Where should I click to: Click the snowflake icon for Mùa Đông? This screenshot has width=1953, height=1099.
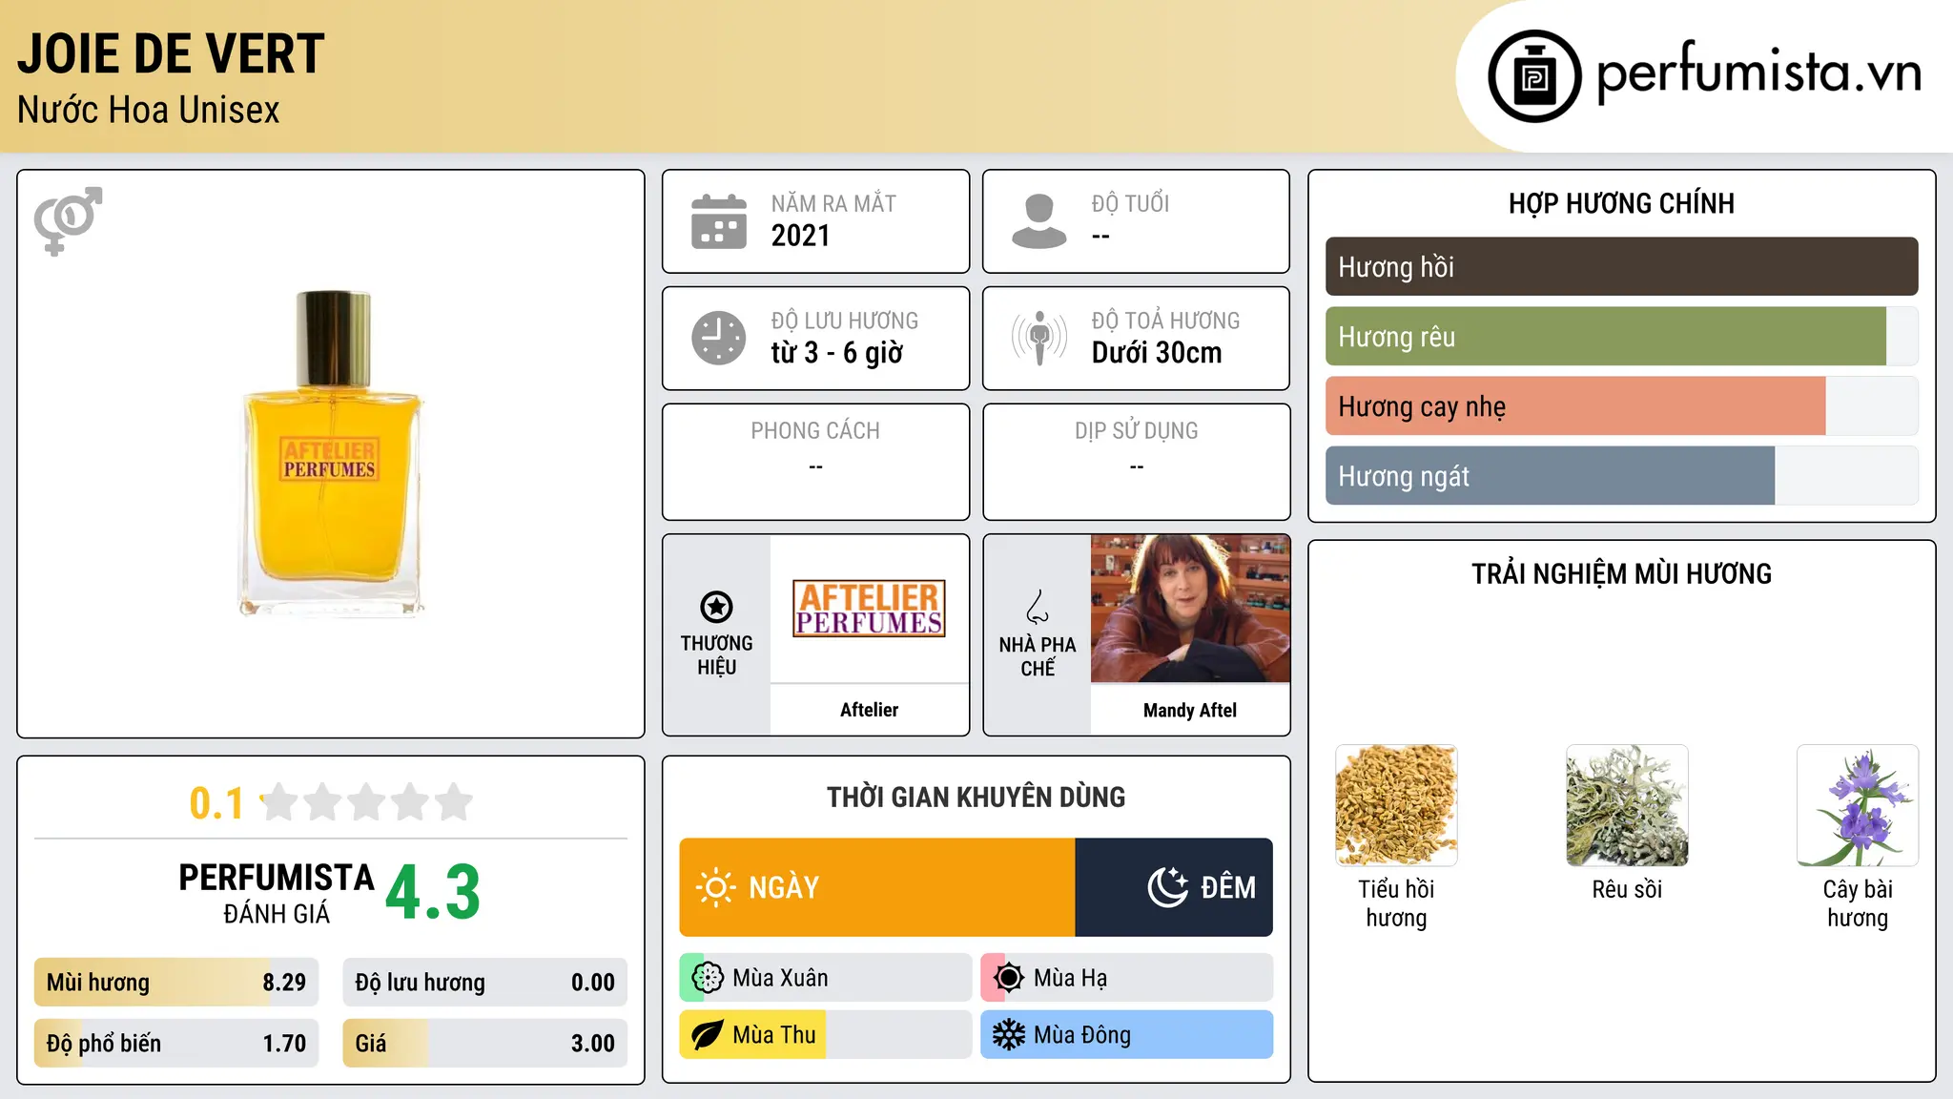(x=1008, y=1035)
